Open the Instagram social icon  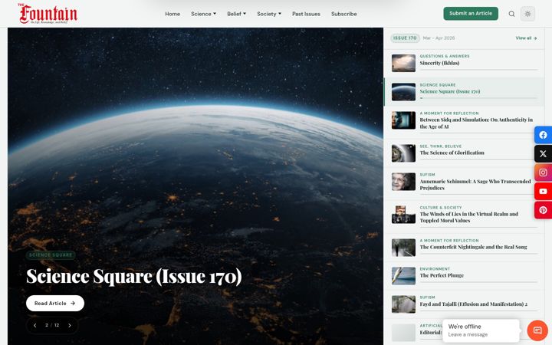coord(544,172)
